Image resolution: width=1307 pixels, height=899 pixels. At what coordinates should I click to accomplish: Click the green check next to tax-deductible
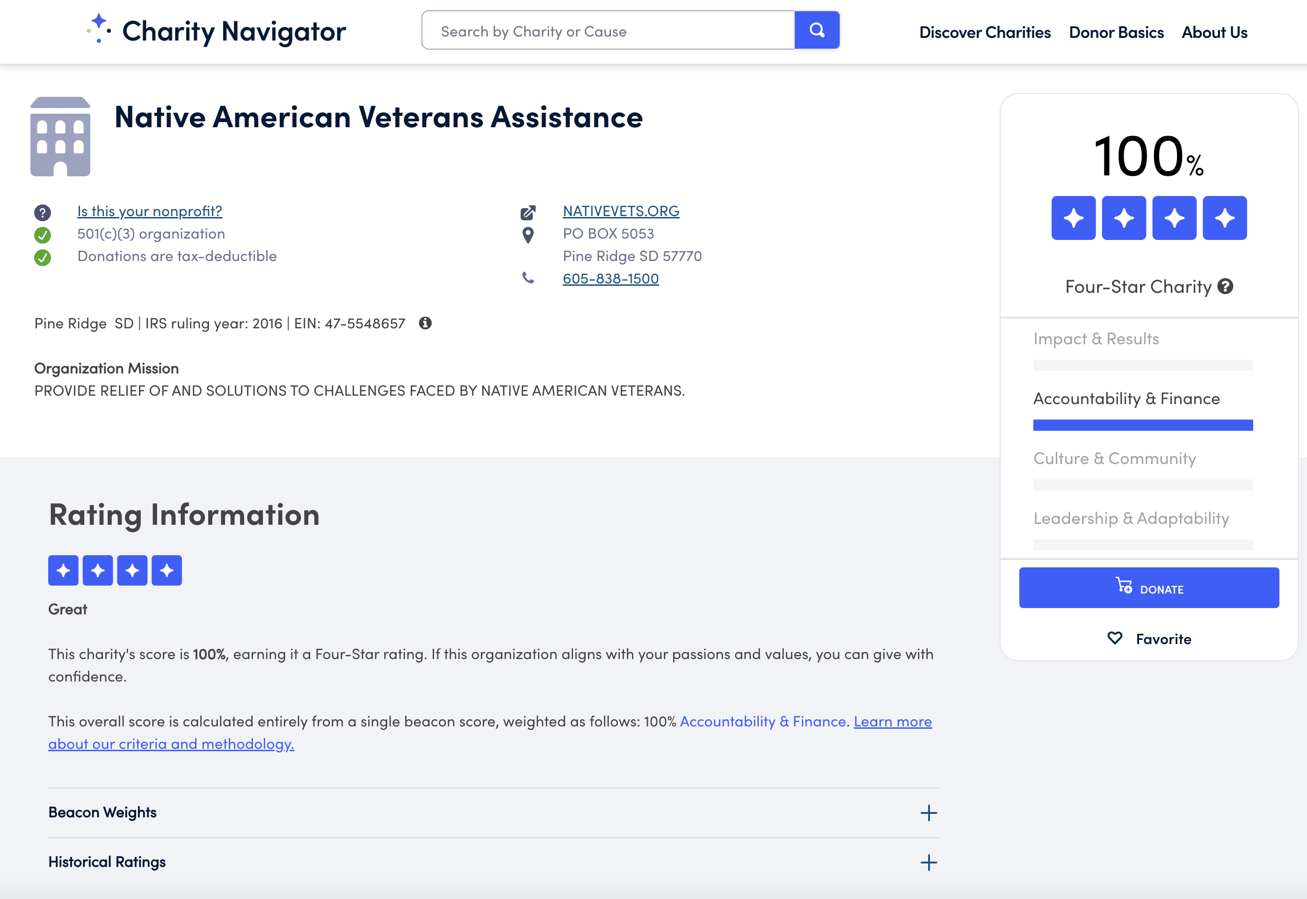click(42, 257)
